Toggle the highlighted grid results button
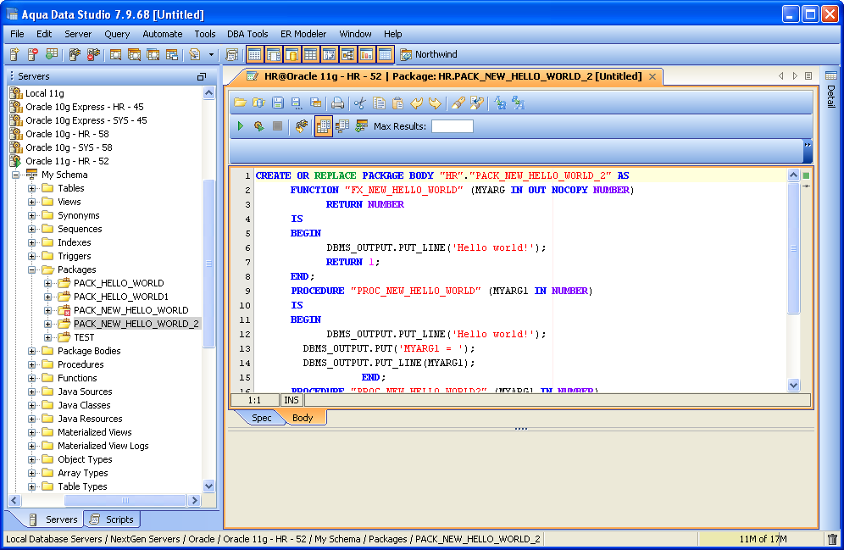The height and width of the screenshot is (550, 844). [x=323, y=126]
